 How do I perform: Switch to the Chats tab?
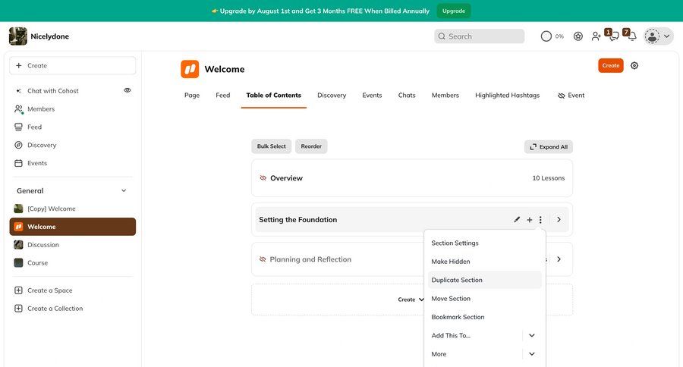(407, 95)
